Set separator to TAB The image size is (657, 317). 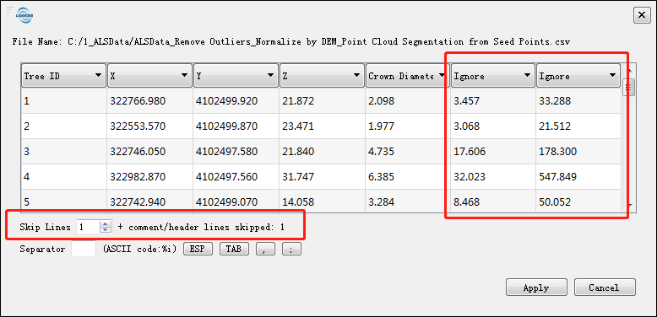[x=234, y=250]
